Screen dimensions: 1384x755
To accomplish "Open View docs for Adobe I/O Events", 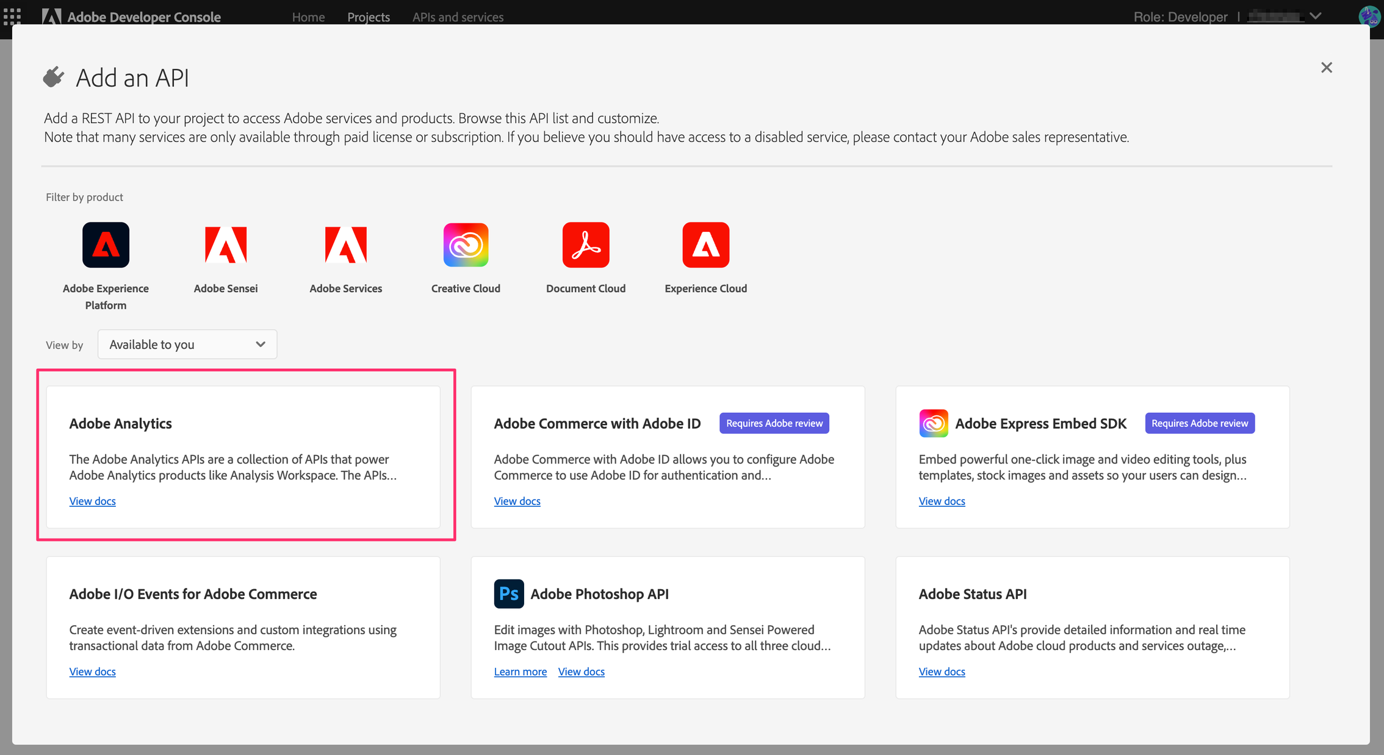I will coord(92,671).
